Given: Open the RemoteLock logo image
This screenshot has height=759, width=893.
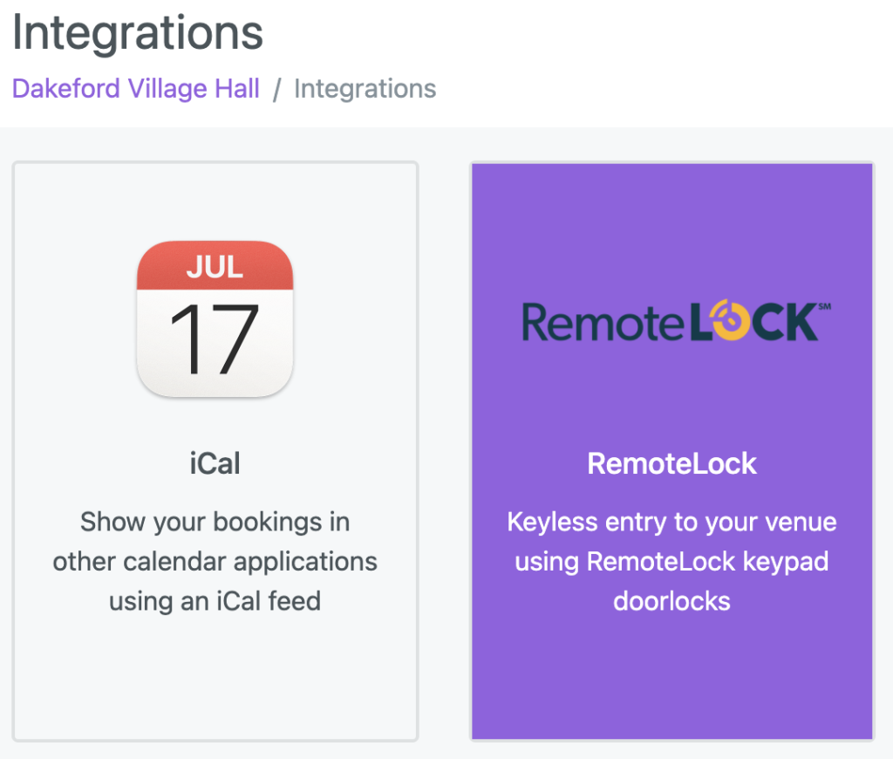Looking at the screenshot, I should pos(676,321).
